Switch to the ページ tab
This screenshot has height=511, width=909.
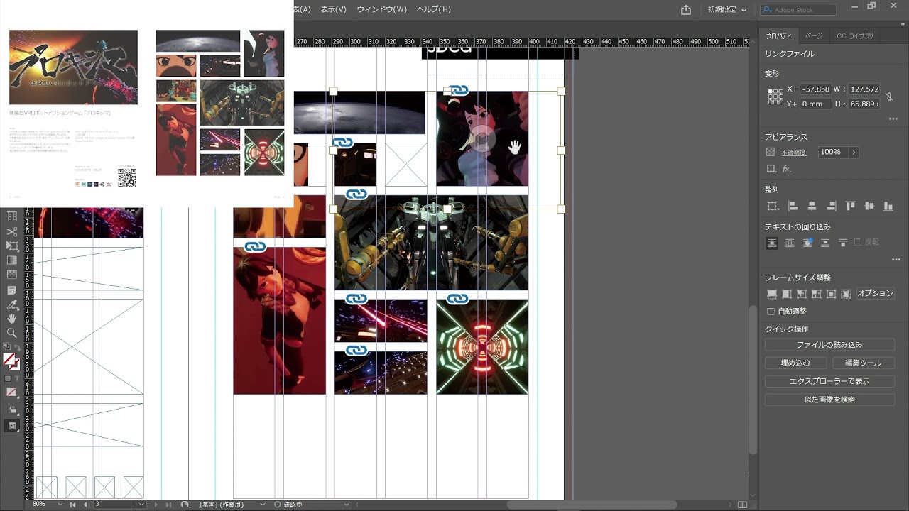[x=814, y=35]
